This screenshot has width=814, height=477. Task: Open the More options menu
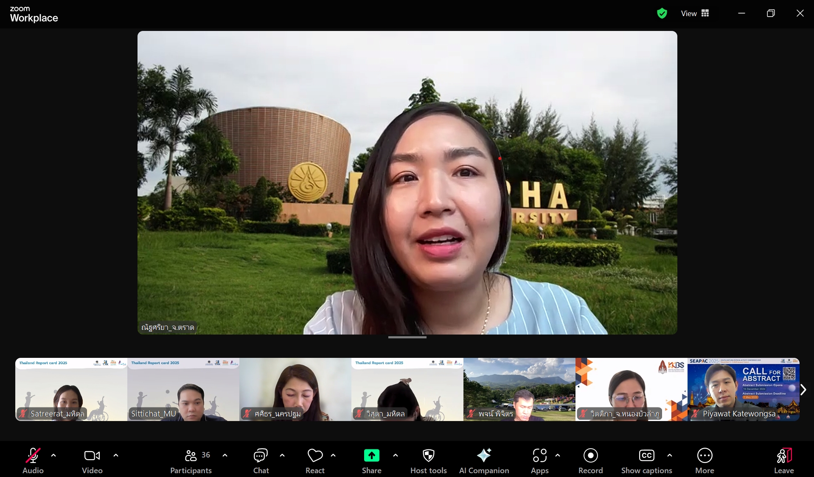pos(705,460)
